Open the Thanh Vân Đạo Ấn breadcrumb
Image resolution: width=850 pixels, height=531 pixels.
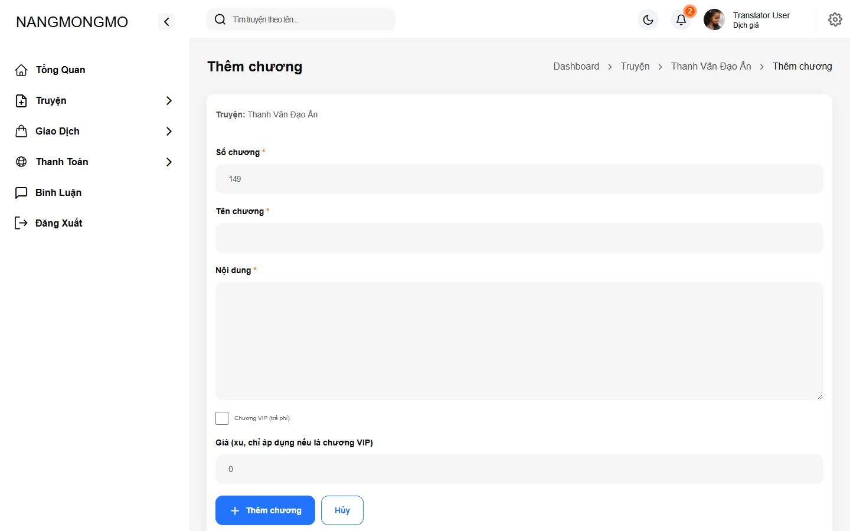coord(711,66)
